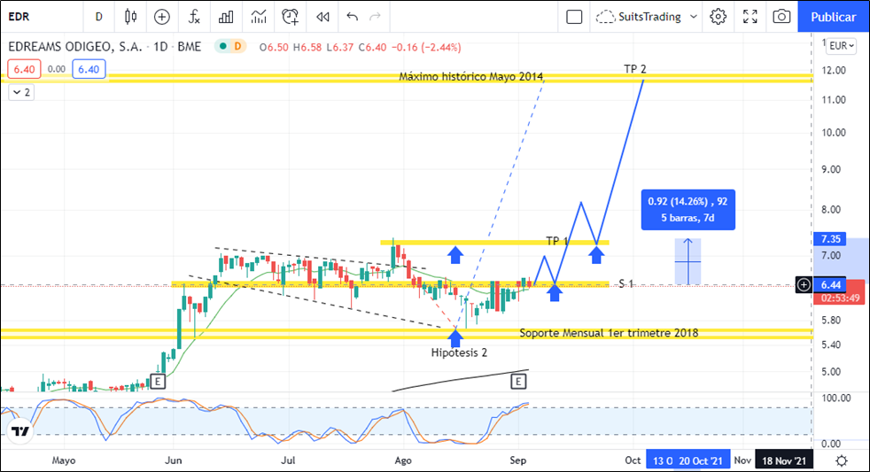The image size is (870, 472).
Task: Open the candlestick chart style selector
Action: 131,16
